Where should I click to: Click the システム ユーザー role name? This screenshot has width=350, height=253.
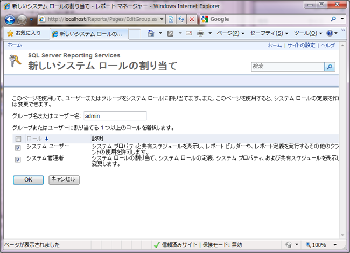(48, 146)
